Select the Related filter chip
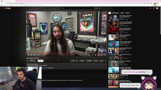Screen dimensions: 161x90 pyautogui.click(x=122, y=13)
